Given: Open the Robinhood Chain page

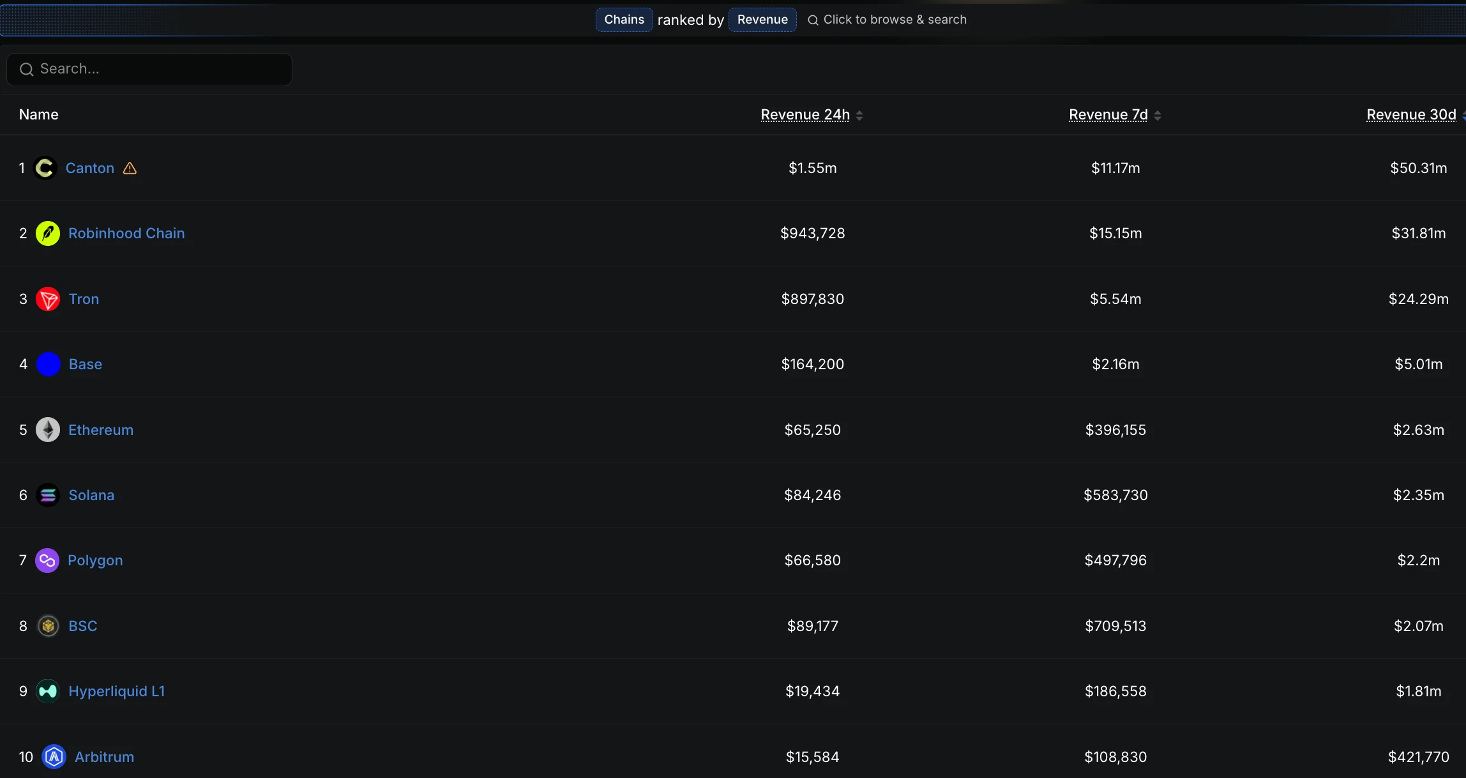Looking at the screenshot, I should (126, 233).
